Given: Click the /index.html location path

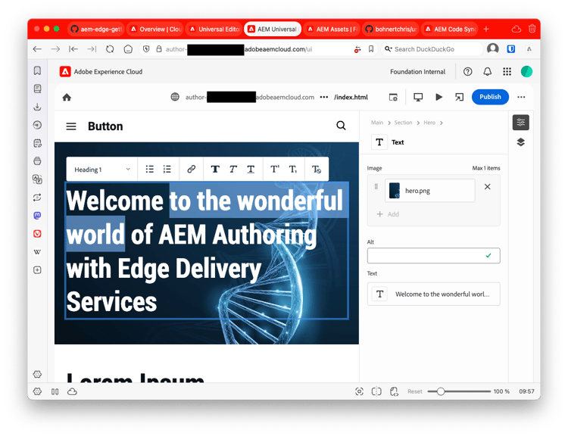Looking at the screenshot, I should click(x=351, y=97).
